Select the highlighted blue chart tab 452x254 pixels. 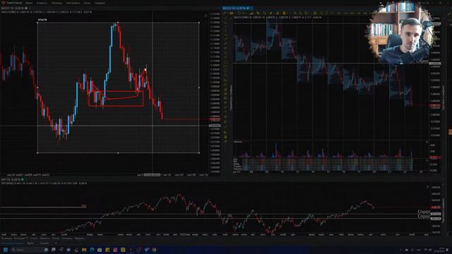click(237, 8)
